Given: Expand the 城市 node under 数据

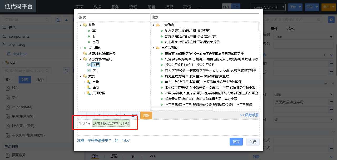Looking at the screenshot, I should pos(85,88).
